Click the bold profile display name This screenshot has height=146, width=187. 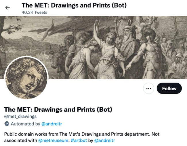pos(58,109)
